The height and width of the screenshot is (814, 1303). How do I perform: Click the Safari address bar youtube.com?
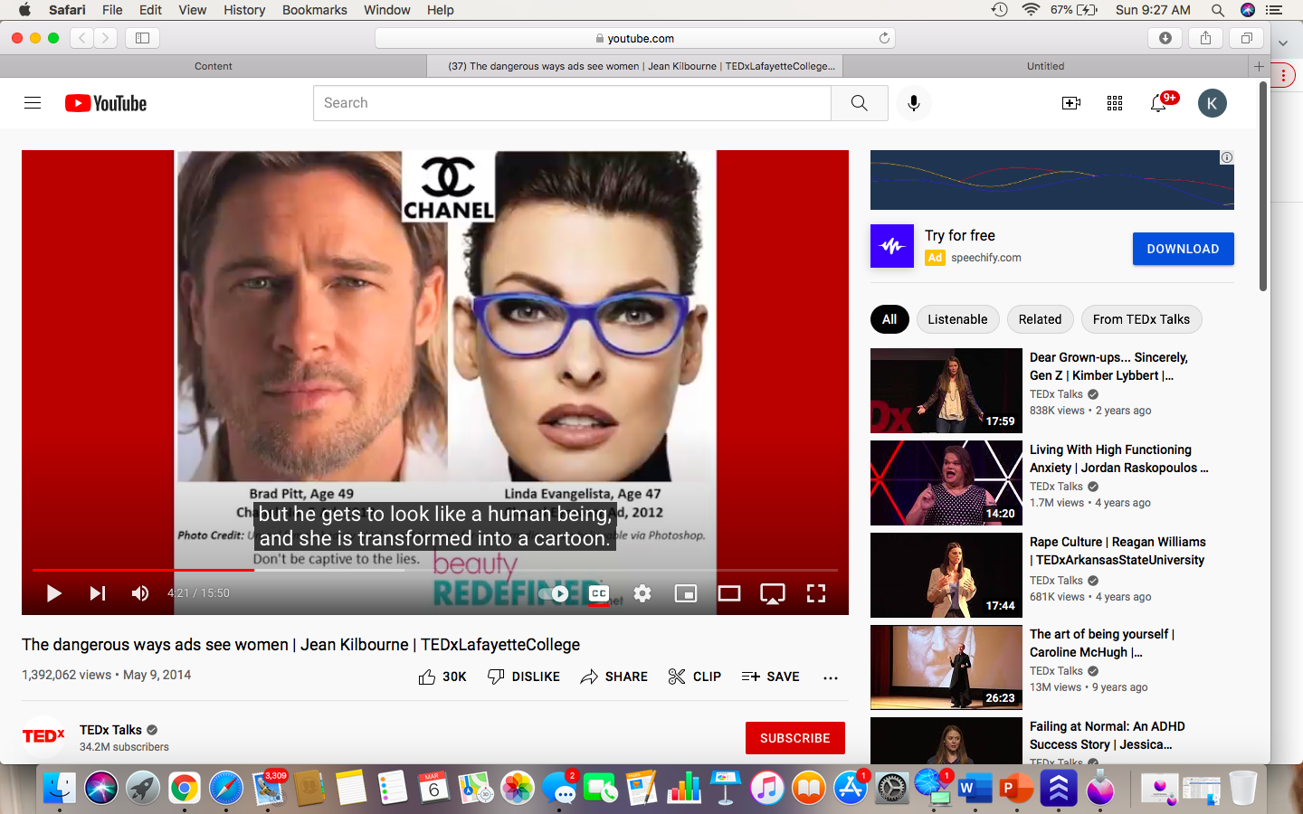[x=635, y=38]
